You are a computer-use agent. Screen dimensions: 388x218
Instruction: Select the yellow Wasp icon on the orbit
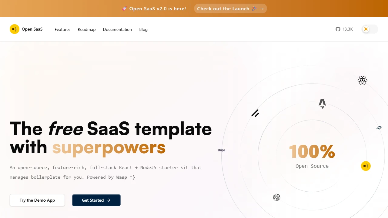(x=366, y=166)
